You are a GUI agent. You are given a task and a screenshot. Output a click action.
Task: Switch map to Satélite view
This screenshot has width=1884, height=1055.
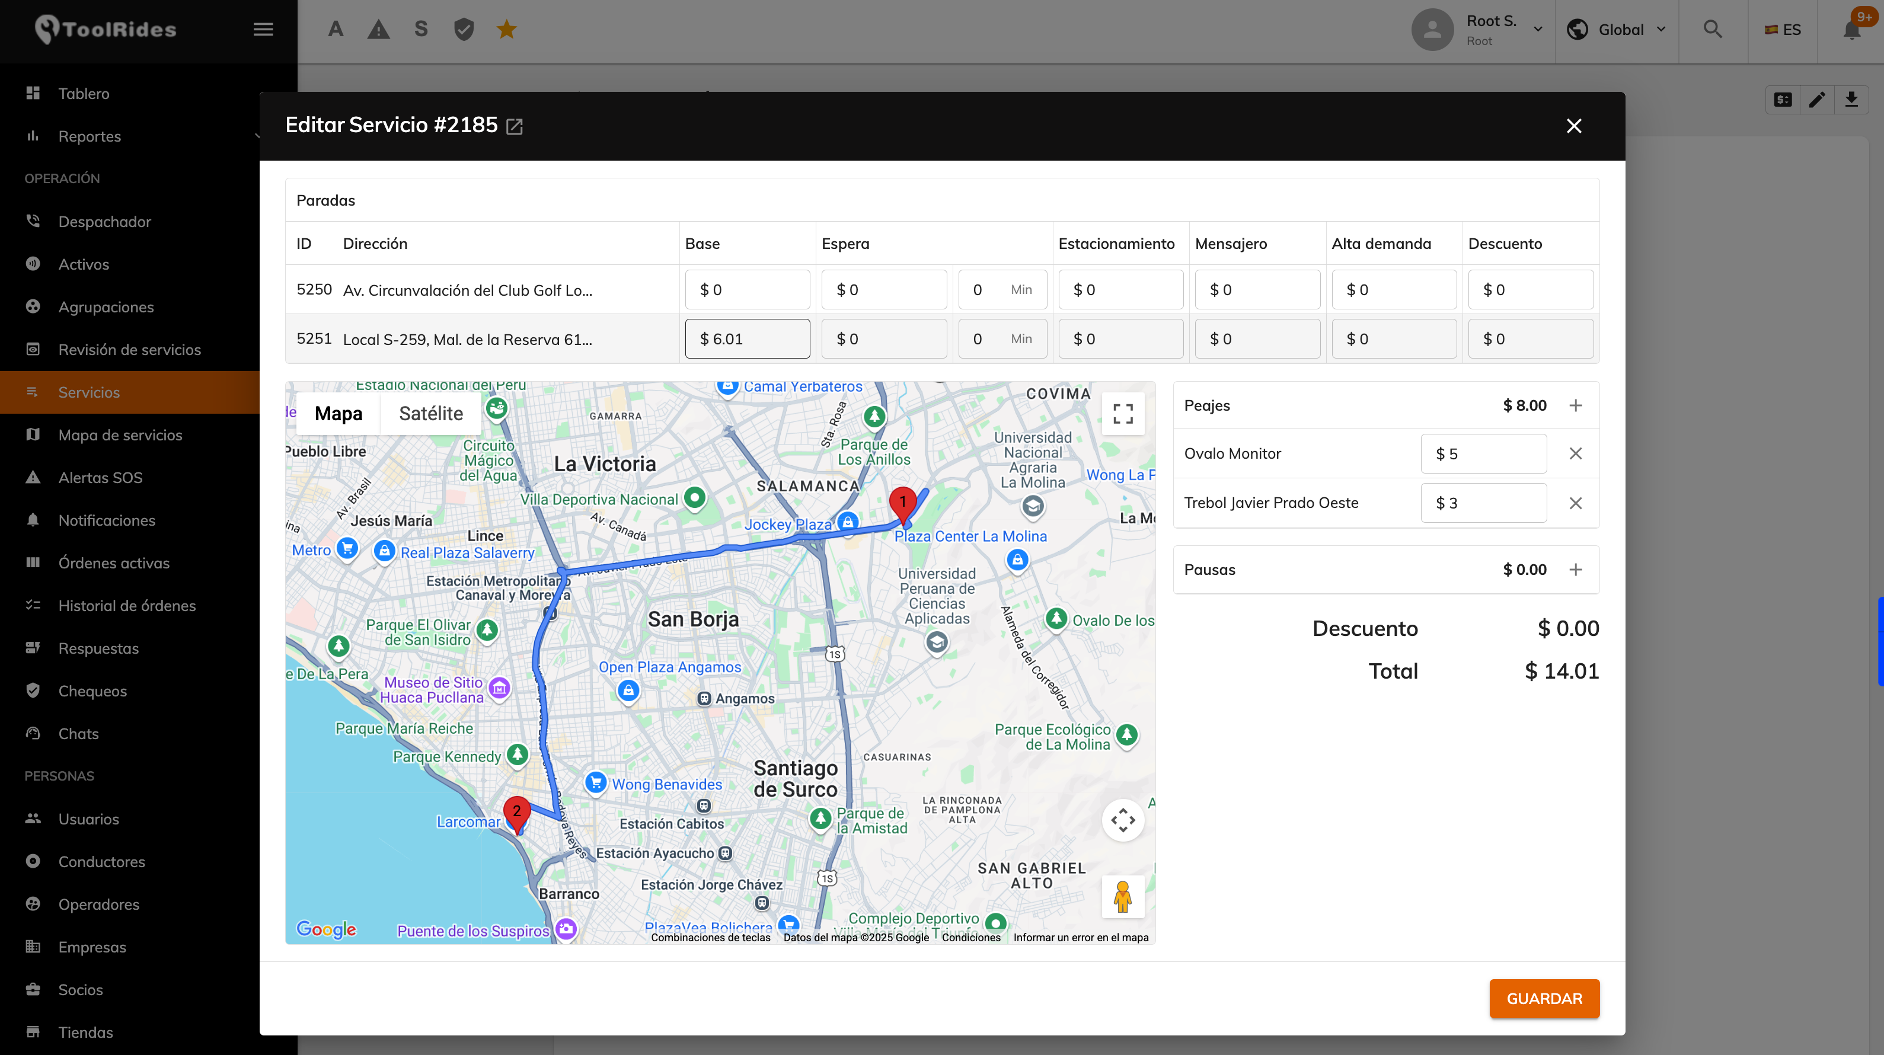(431, 414)
